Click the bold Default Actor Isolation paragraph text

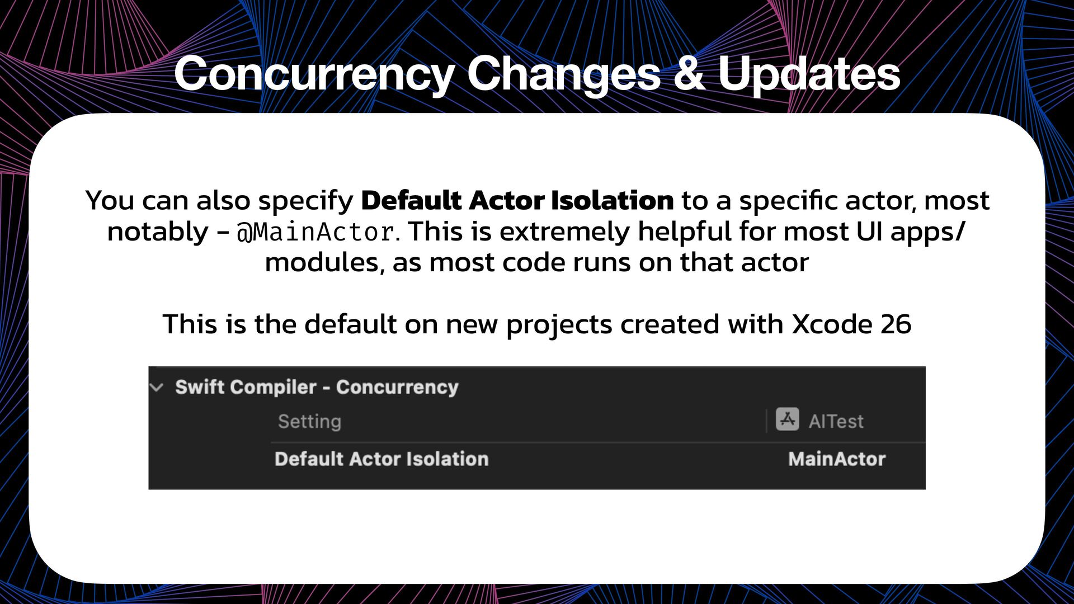pos(517,200)
